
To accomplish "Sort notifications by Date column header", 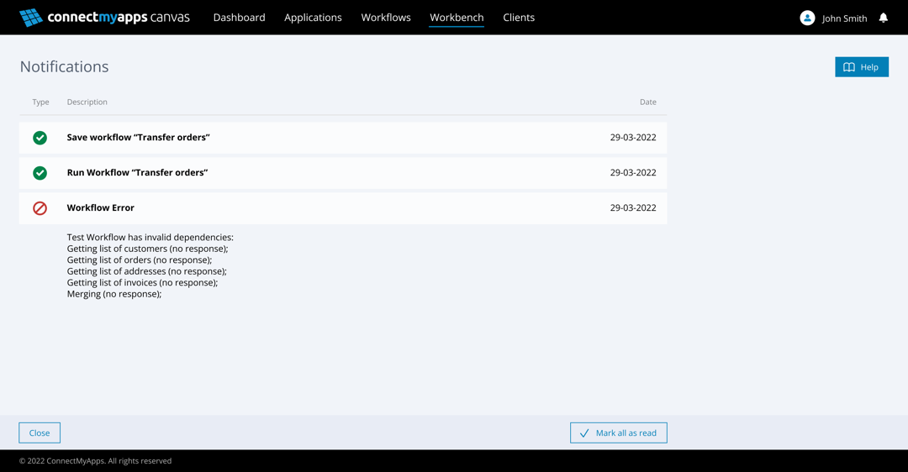I will click(647, 102).
